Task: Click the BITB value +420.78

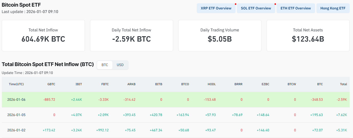Action: [156, 115]
